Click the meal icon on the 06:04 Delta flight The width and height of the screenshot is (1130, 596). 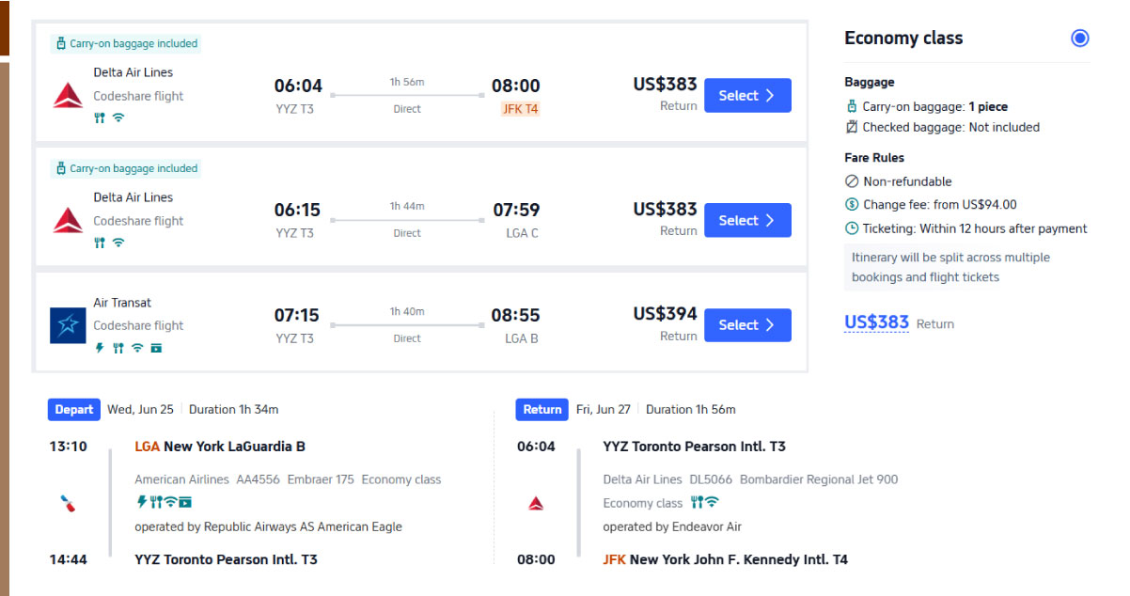(100, 118)
